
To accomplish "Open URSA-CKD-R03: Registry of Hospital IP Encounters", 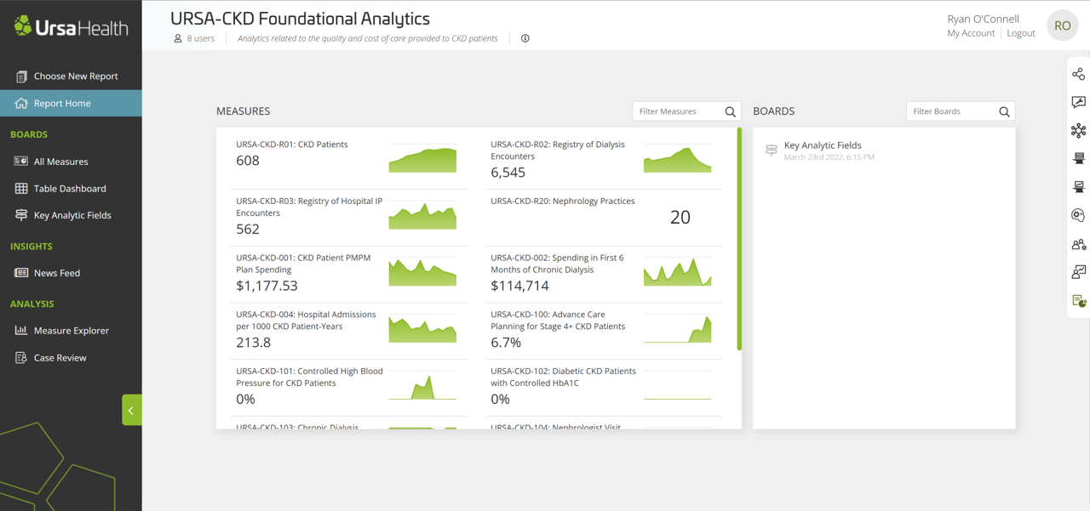I will pos(349,216).
